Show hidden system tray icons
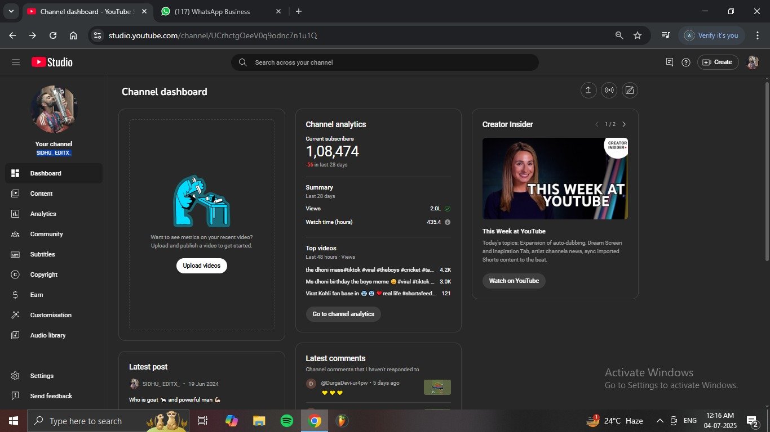 click(x=660, y=421)
